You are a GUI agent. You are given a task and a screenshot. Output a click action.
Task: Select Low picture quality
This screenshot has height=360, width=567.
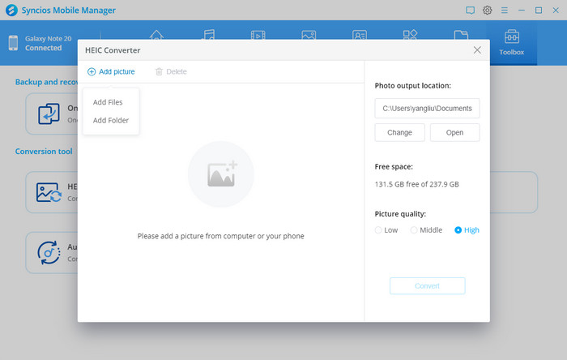(x=378, y=230)
